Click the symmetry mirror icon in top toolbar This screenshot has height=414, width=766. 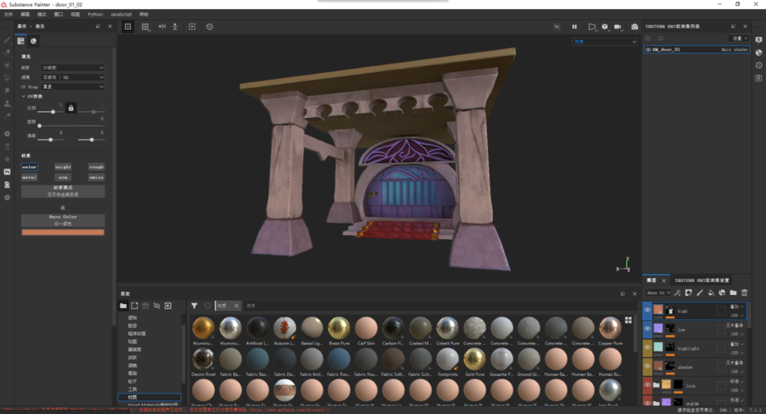tap(162, 27)
